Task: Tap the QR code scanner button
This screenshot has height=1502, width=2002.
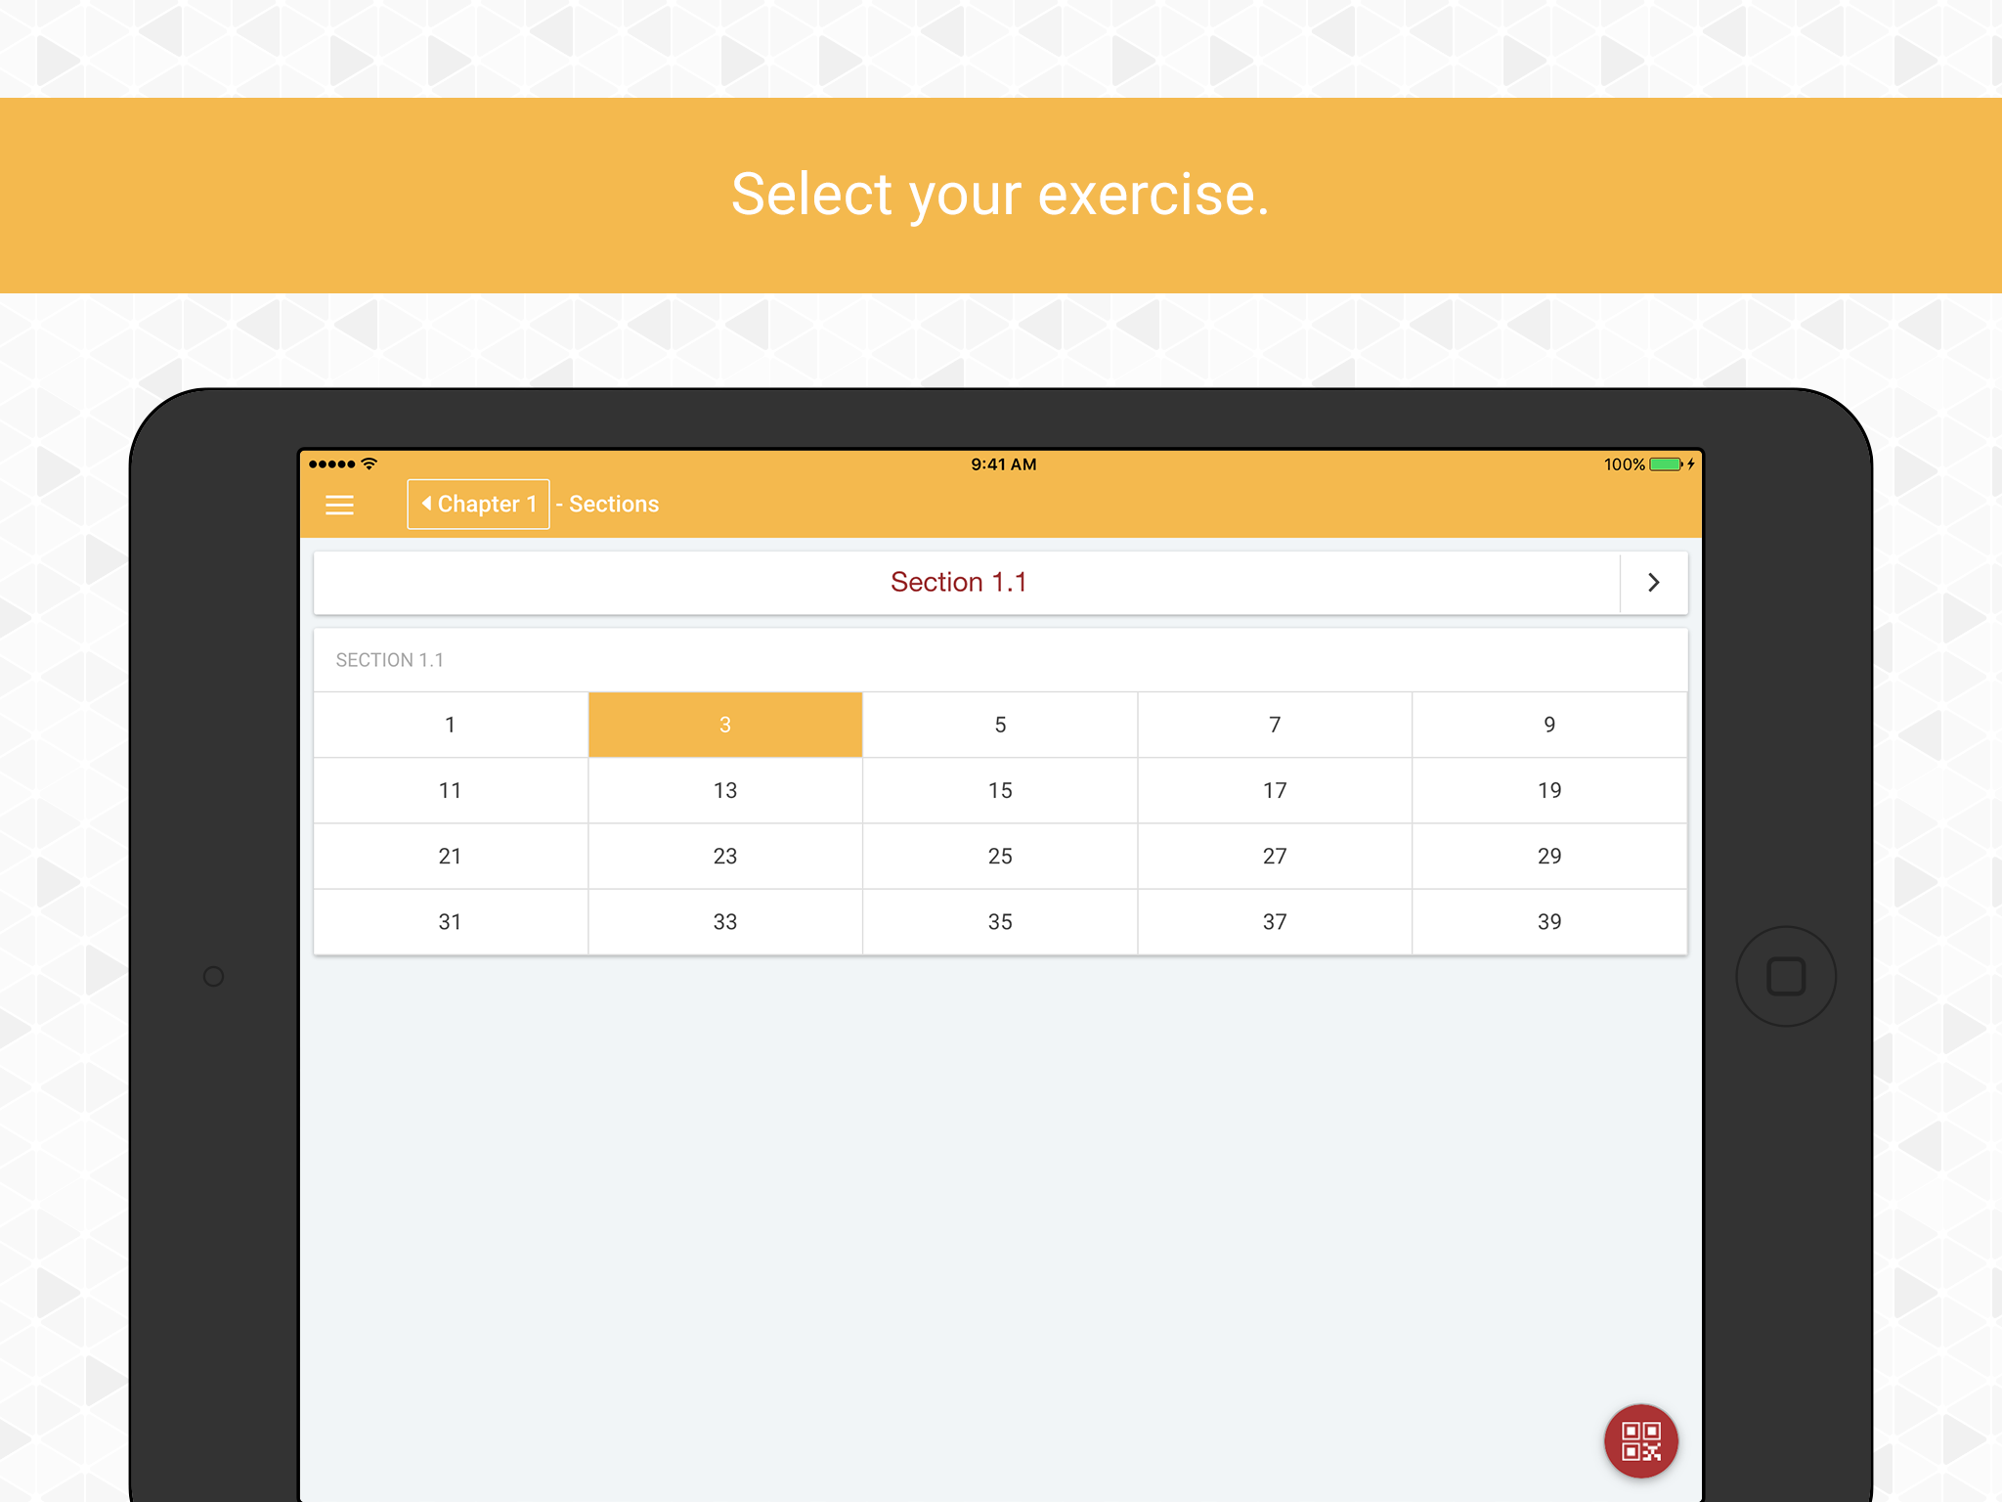Action: 1640,1441
